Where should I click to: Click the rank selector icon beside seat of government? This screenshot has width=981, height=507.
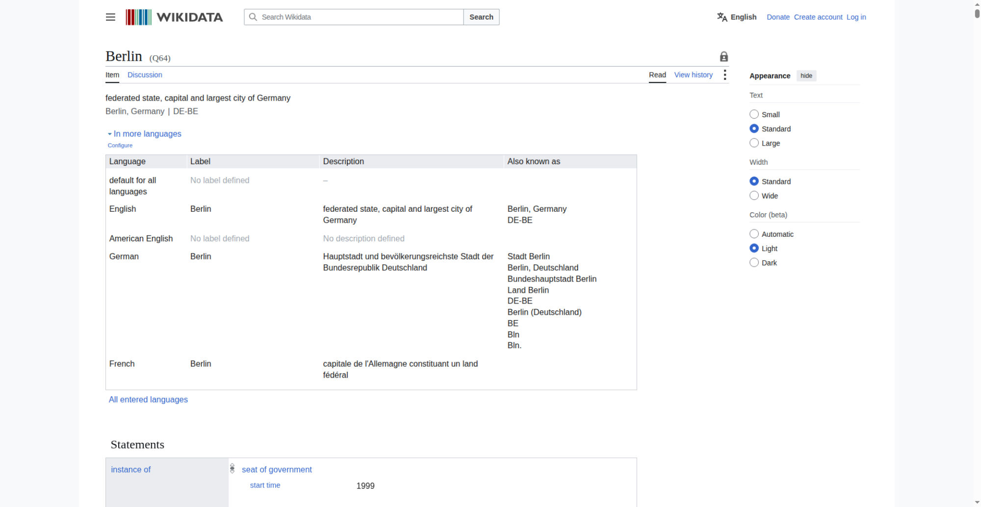[x=232, y=469]
